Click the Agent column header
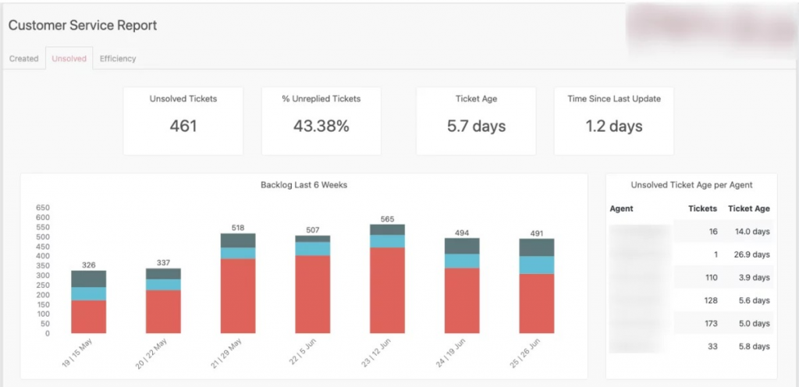 [x=622, y=208]
